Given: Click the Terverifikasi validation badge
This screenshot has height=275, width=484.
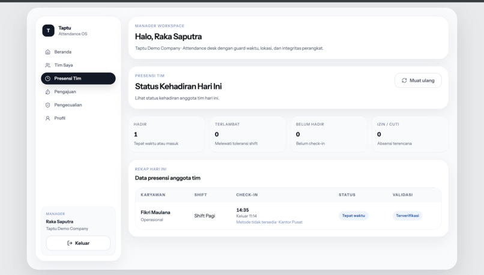Looking at the screenshot, I should pos(408,216).
